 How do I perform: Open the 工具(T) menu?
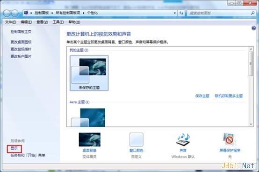tap(58, 22)
